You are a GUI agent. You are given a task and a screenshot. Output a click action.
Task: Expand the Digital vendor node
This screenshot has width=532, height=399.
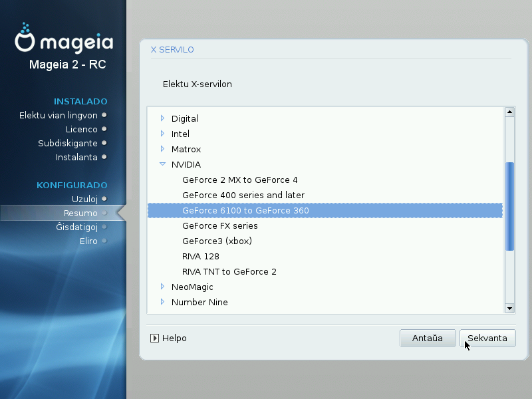162,118
